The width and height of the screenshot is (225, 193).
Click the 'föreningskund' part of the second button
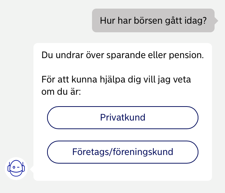pyautogui.click(x=143, y=152)
